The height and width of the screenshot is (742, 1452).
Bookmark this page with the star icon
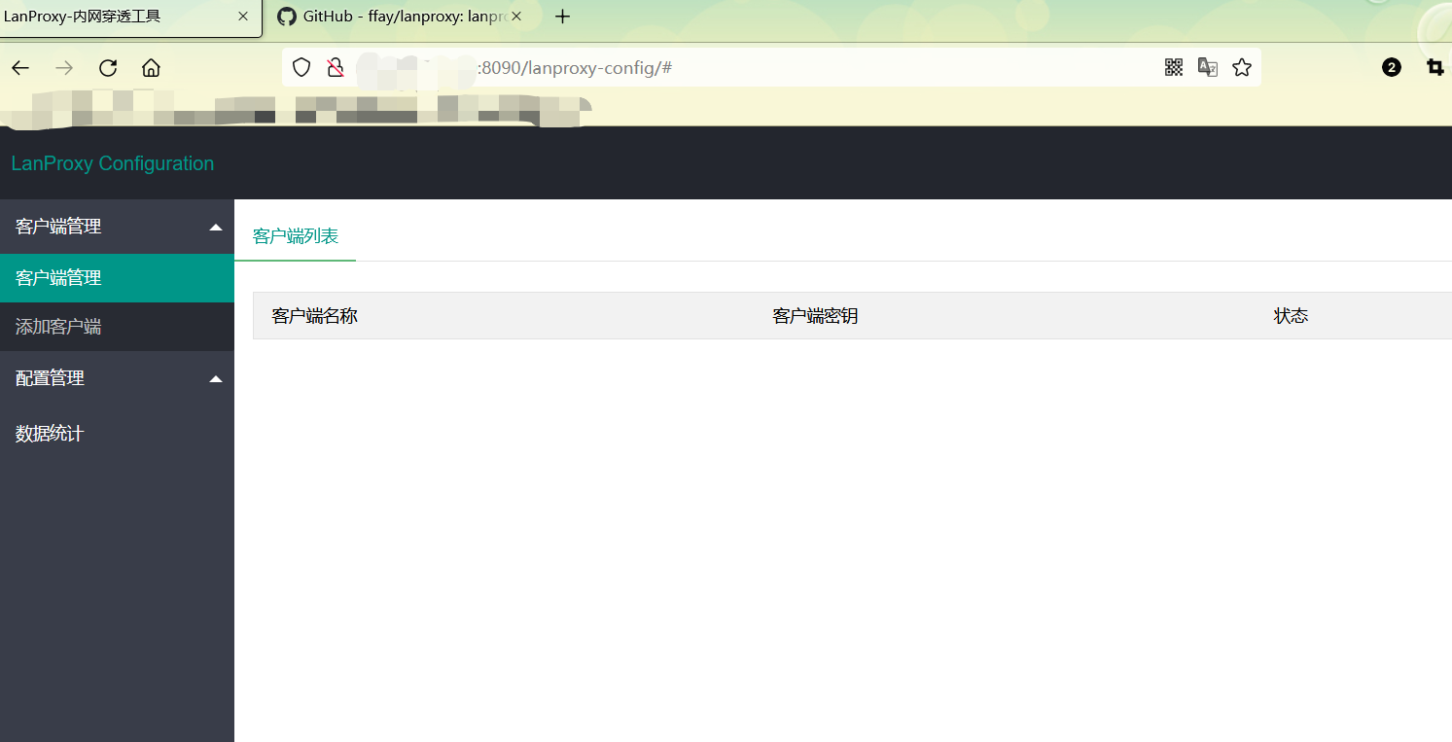tap(1242, 67)
